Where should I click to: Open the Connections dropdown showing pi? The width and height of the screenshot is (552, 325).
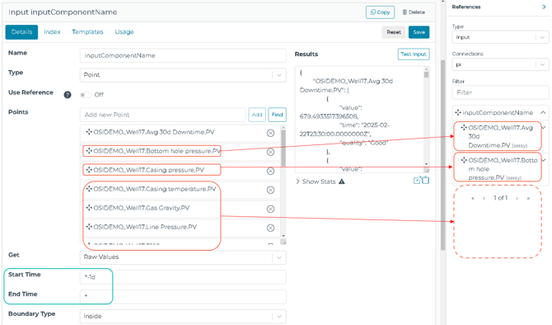[x=500, y=64]
